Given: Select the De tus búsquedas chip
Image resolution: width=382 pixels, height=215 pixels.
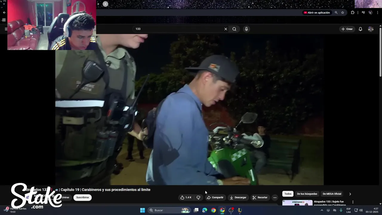Looking at the screenshot, I should tap(307, 194).
